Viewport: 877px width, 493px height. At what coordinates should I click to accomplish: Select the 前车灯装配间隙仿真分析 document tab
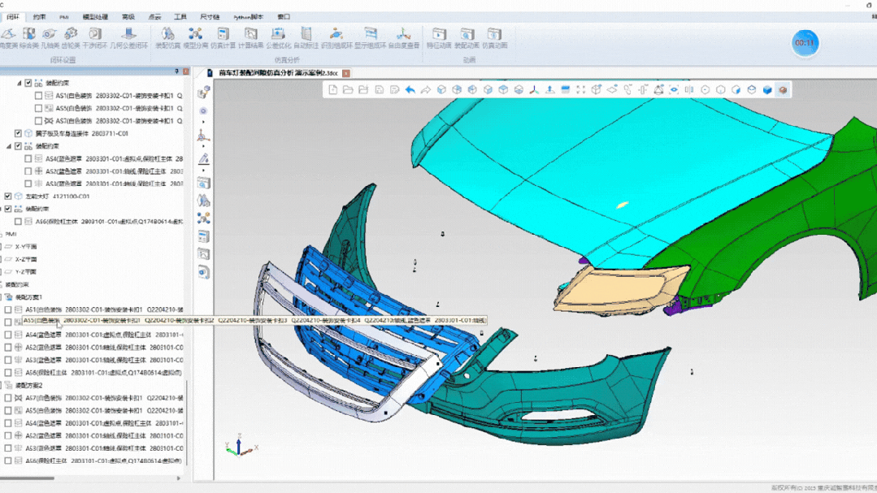tap(278, 73)
